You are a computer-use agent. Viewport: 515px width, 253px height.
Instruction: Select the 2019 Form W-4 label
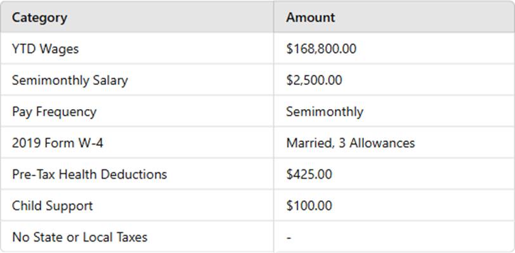coord(58,143)
